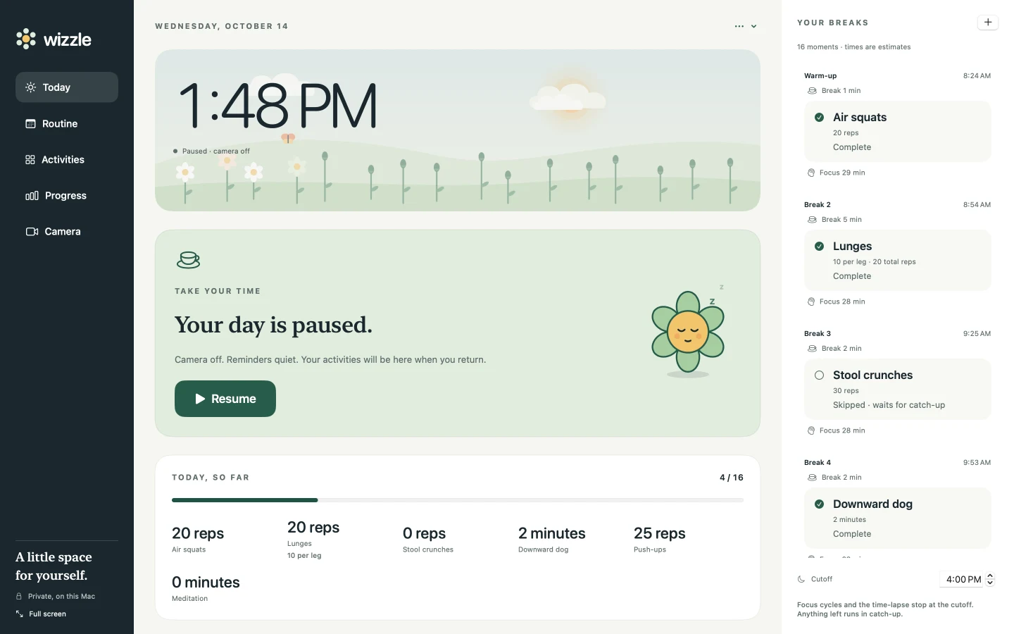Click the 1:48 PM clock display
Image resolution: width=1014 pixels, height=634 pixels.
pyautogui.click(x=277, y=106)
